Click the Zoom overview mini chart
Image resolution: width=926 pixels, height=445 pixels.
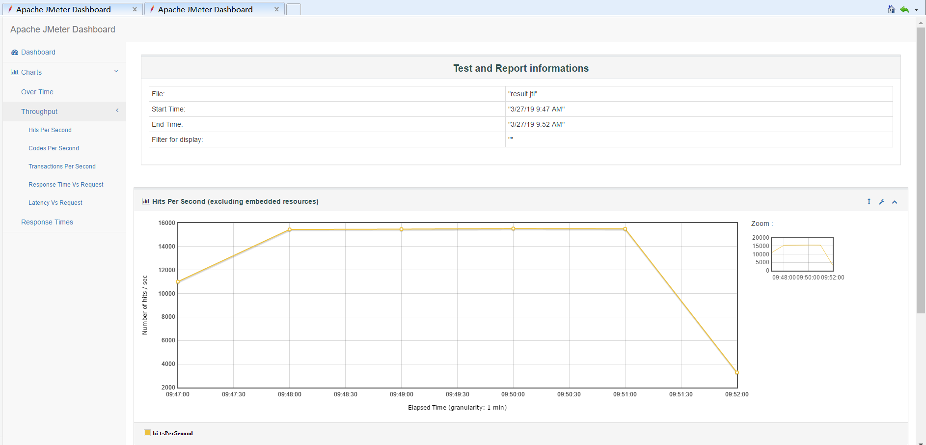[x=802, y=254]
